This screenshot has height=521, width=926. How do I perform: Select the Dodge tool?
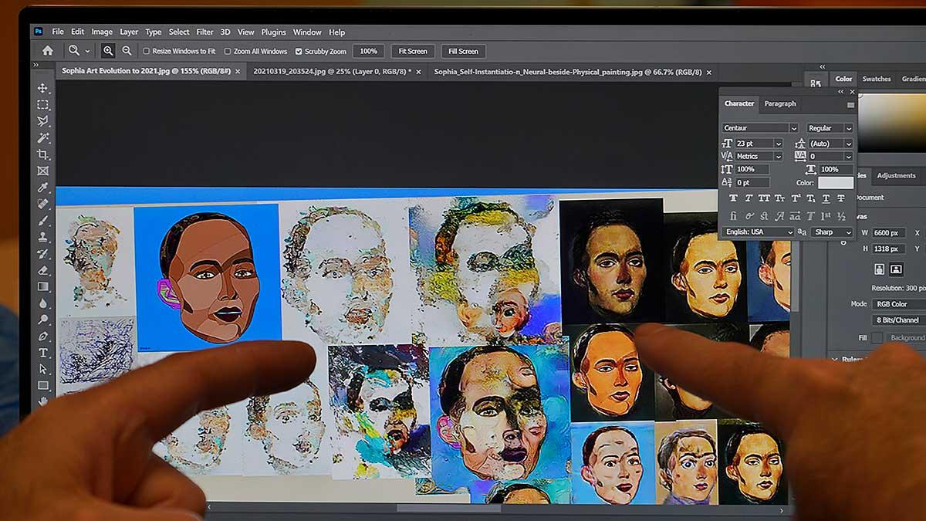tap(43, 320)
